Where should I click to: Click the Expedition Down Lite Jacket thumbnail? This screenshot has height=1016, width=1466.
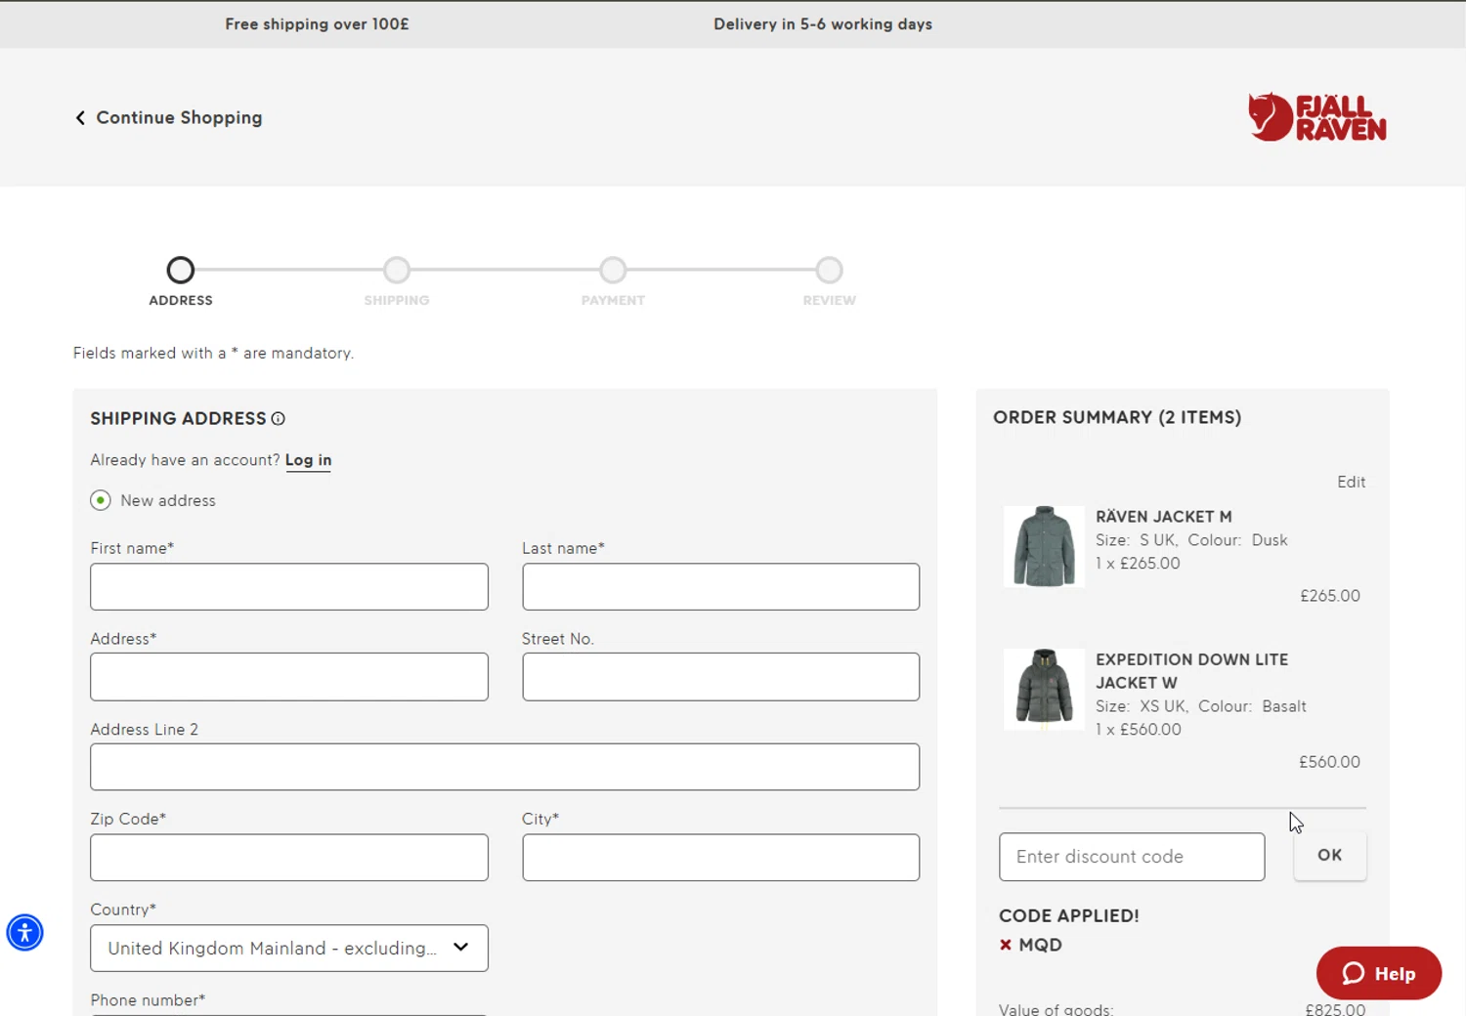1044,689
